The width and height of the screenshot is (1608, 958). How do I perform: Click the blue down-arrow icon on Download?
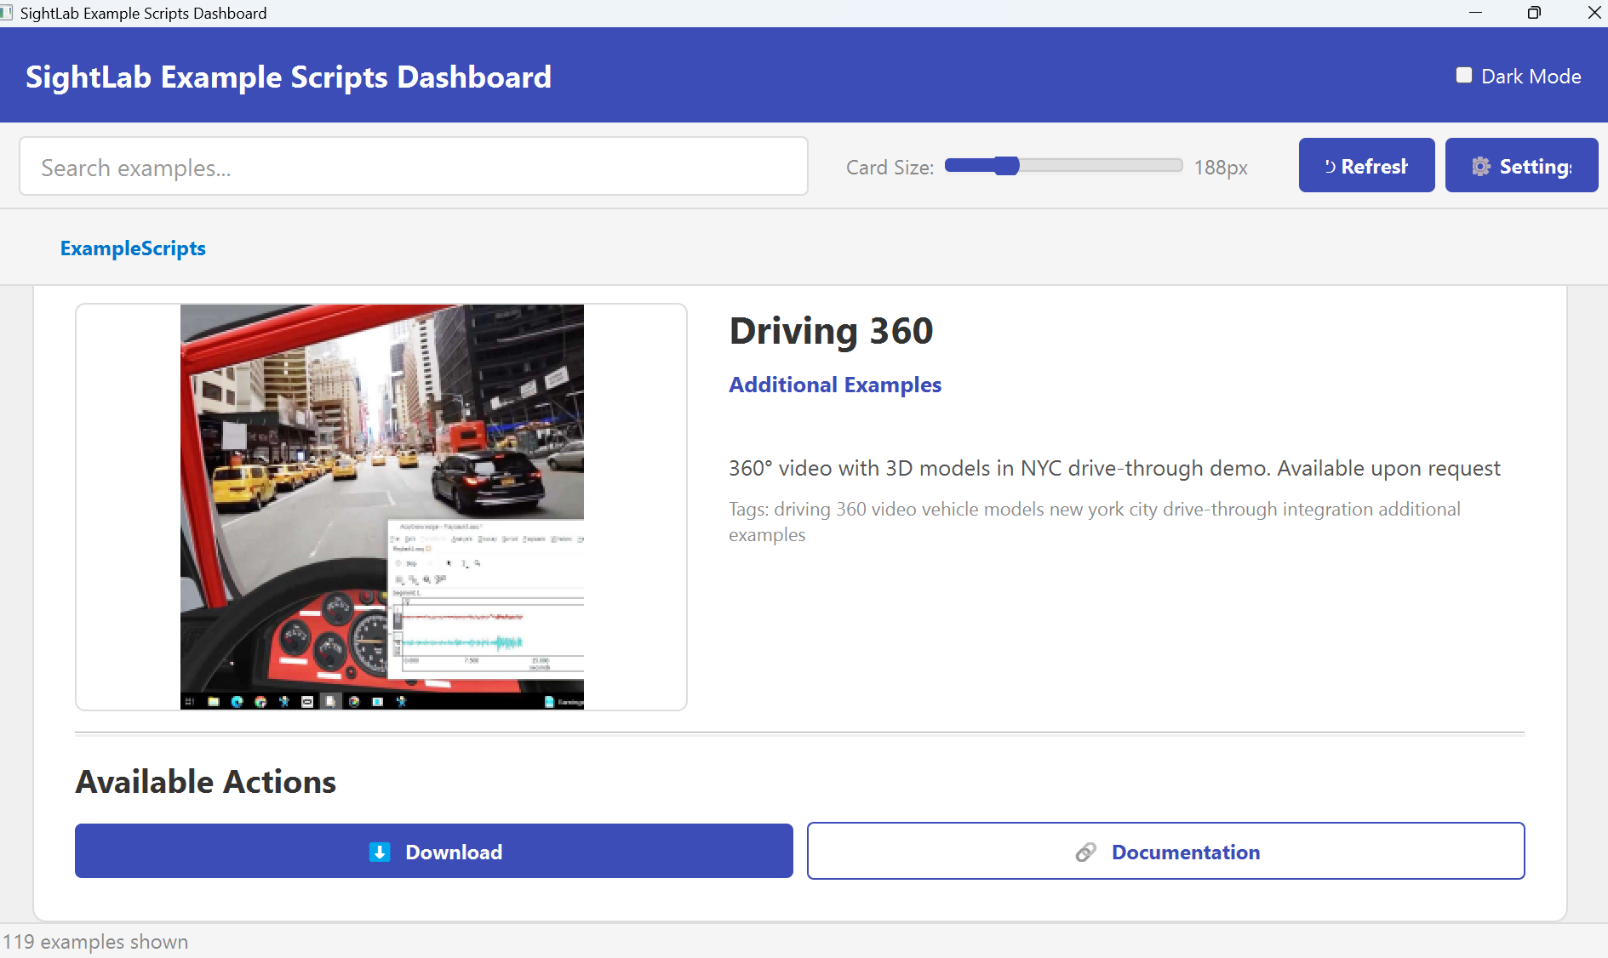(x=380, y=852)
